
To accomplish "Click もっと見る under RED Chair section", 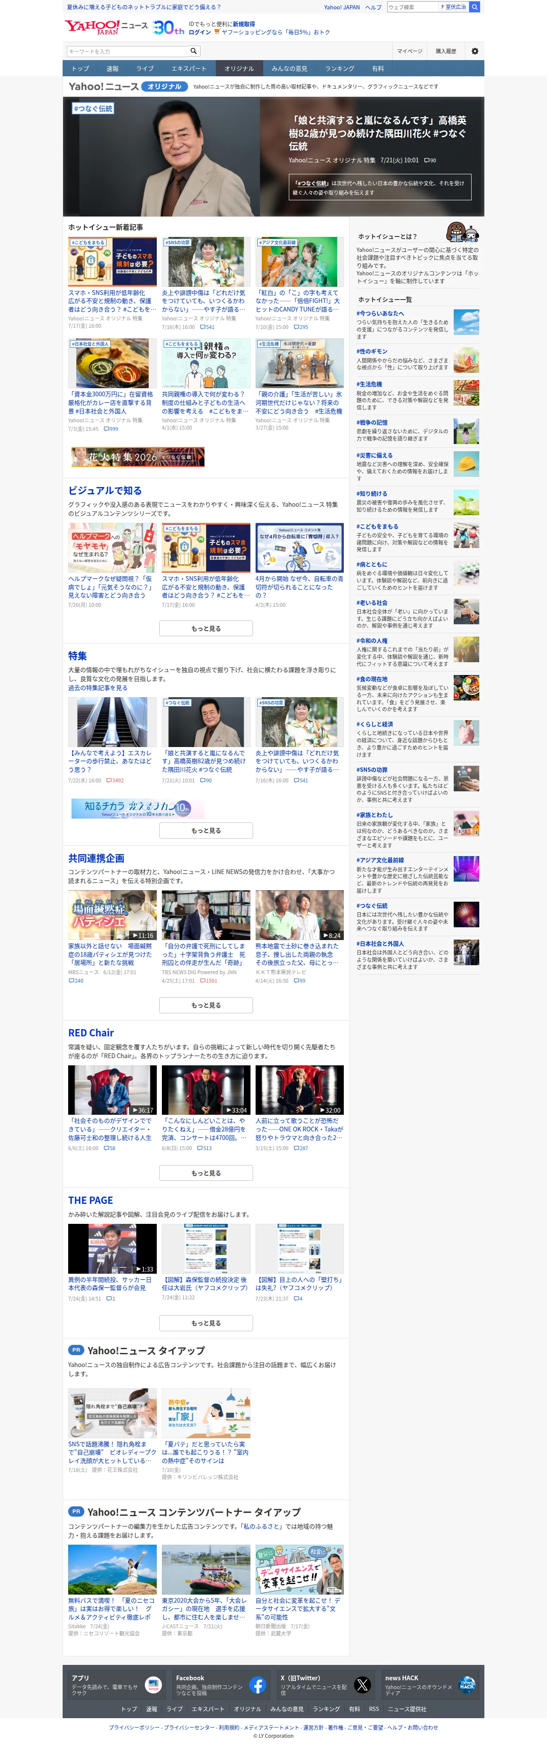I will 206,1173.
